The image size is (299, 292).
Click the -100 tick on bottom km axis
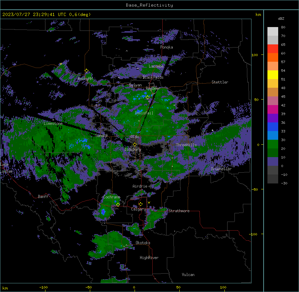pyautogui.click(x=43, y=287)
